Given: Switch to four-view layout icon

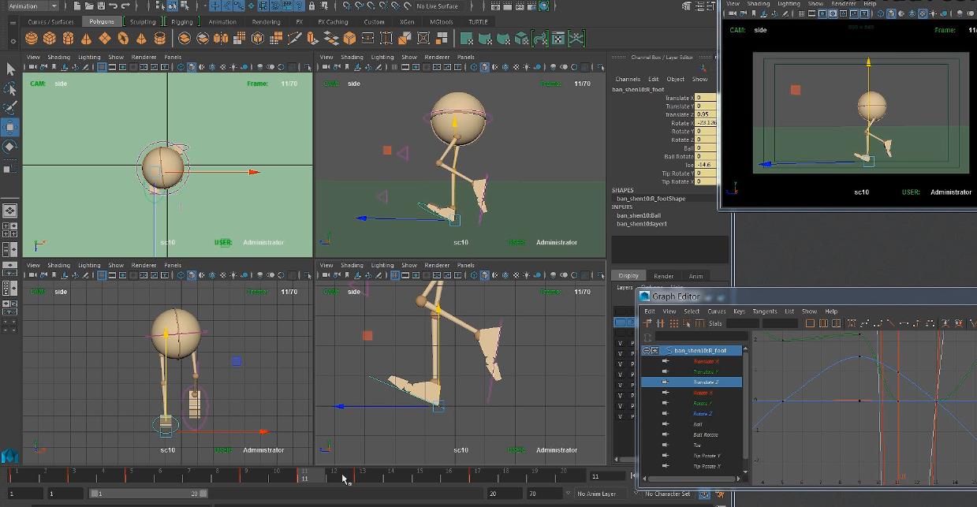Looking at the screenshot, I should point(10,230).
